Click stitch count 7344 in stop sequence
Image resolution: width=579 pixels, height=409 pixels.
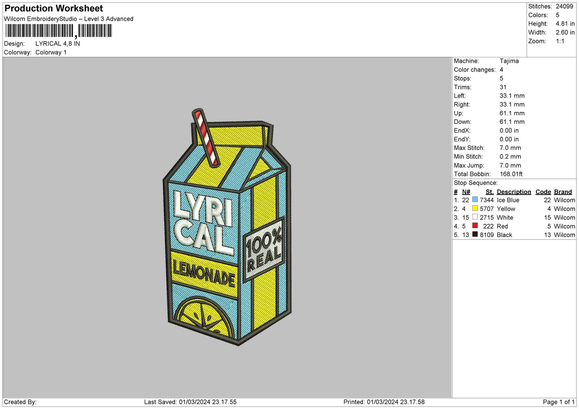point(486,200)
